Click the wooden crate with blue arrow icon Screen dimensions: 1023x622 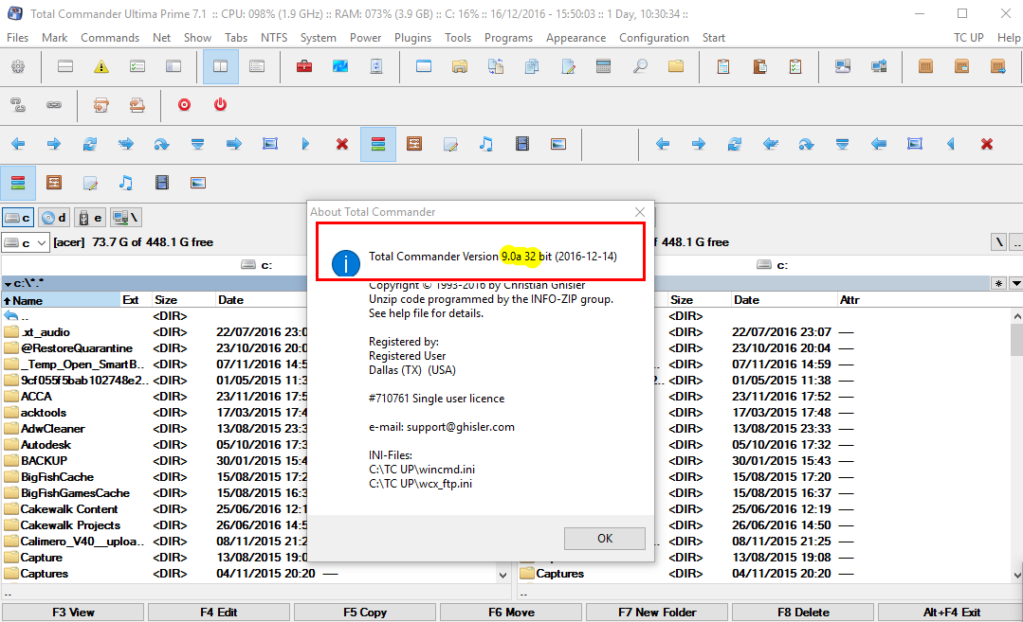coord(997,66)
